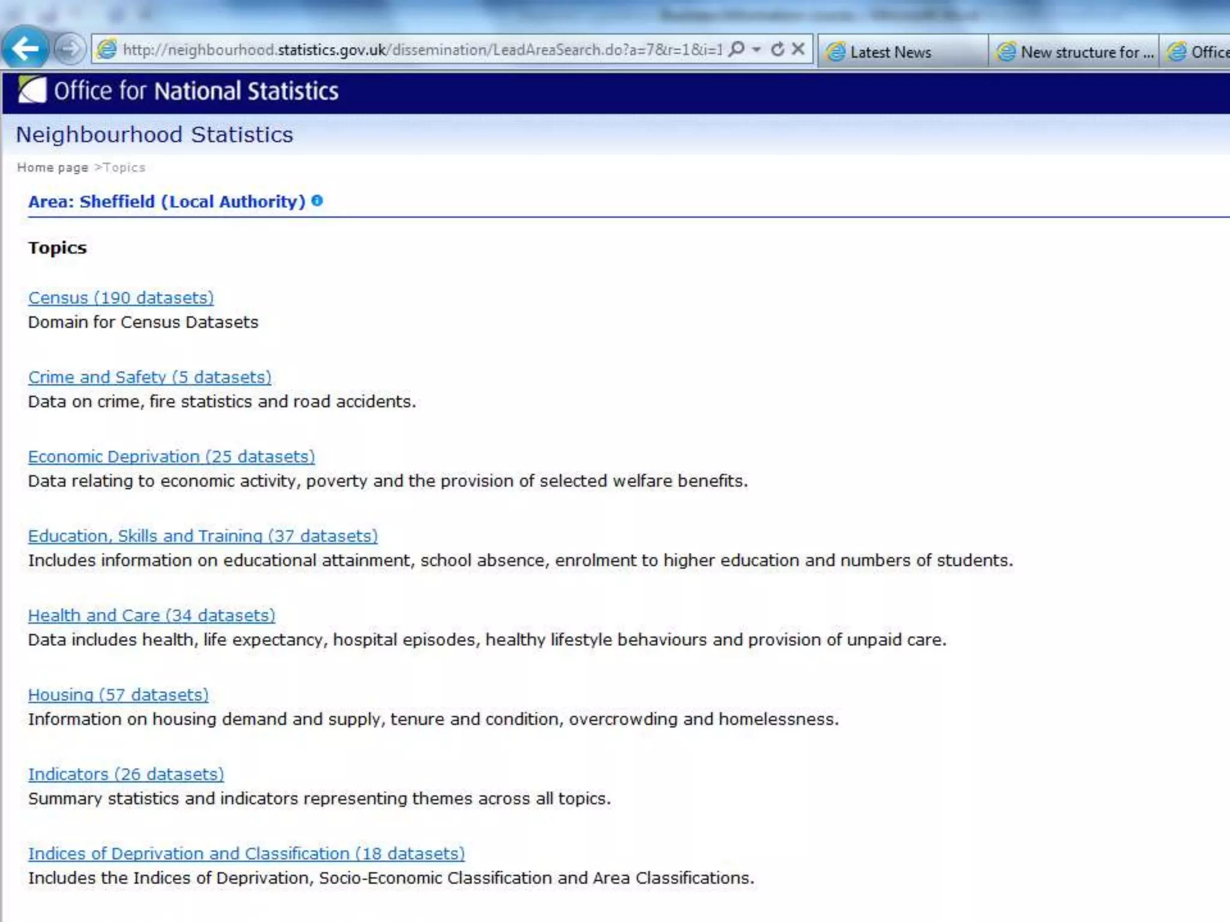Screen dimensions: 1230x922
Task: Click the info icon beside Sheffield area
Action: pyautogui.click(x=317, y=201)
